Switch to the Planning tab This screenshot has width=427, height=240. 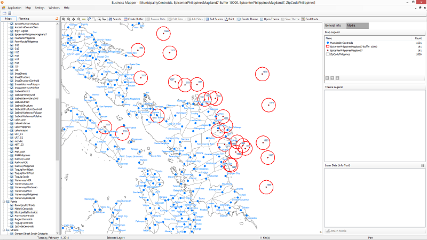coord(23,19)
